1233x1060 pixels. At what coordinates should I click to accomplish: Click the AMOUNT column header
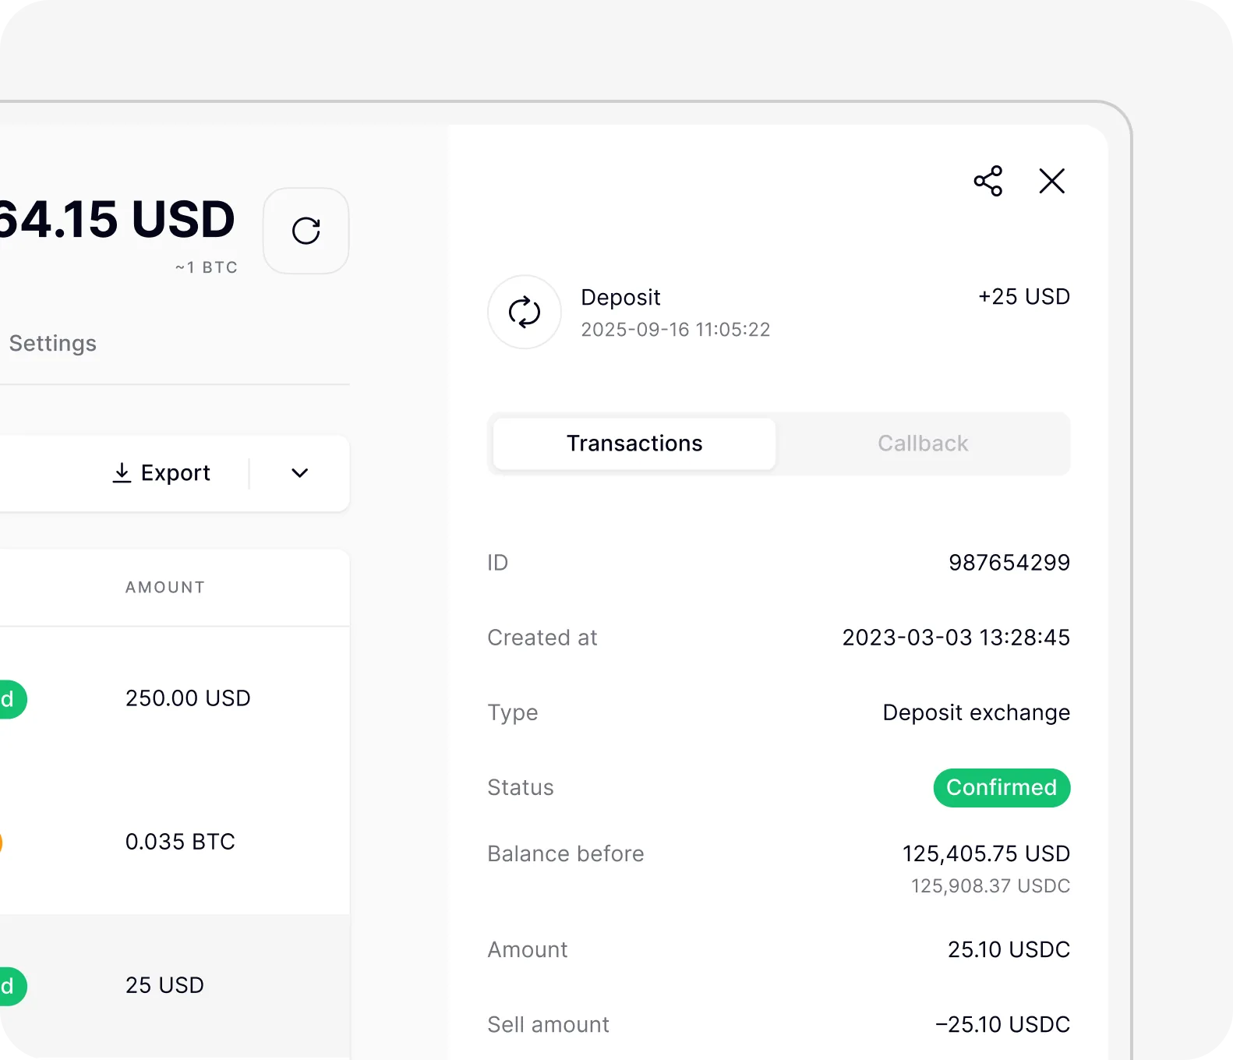point(165,587)
